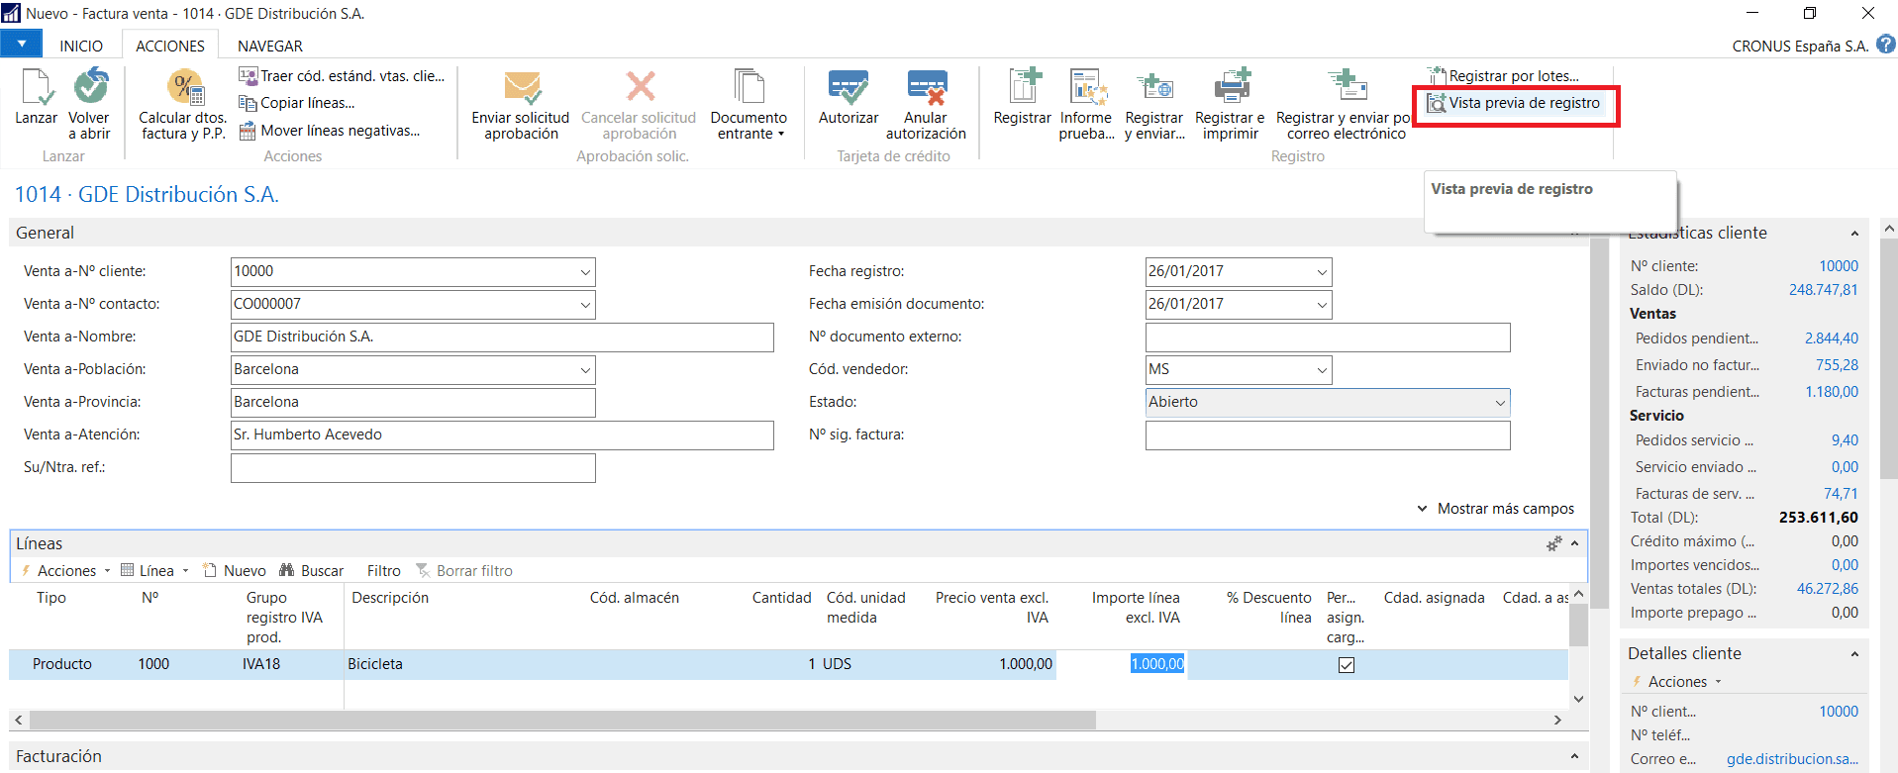Image resolution: width=1898 pixels, height=773 pixels.
Task: Collapse the Líneas section
Action: point(1574,543)
